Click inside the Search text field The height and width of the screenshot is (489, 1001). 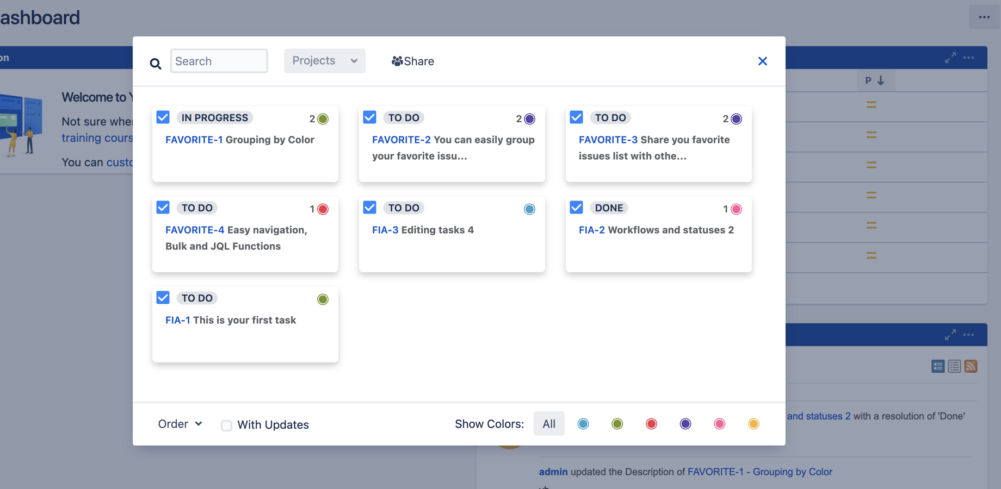point(219,61)
